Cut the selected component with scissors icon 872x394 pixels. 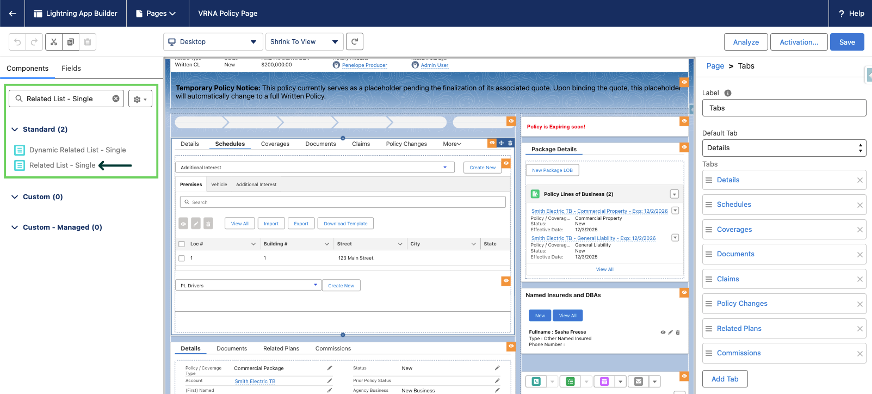54,42
